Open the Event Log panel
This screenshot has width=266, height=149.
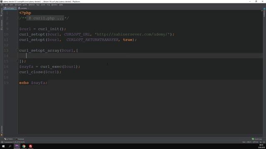click(x=257, y=139)
